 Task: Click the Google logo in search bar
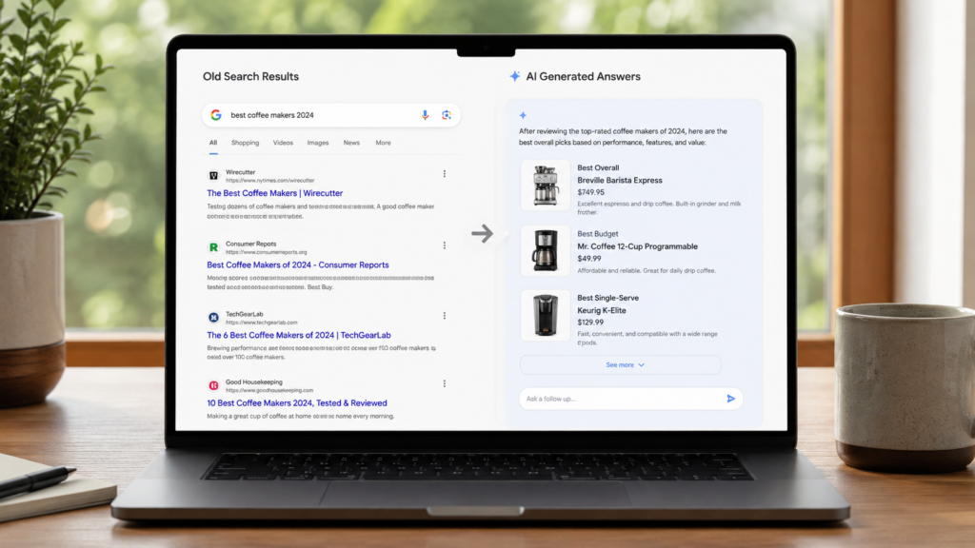pos(216,115)
